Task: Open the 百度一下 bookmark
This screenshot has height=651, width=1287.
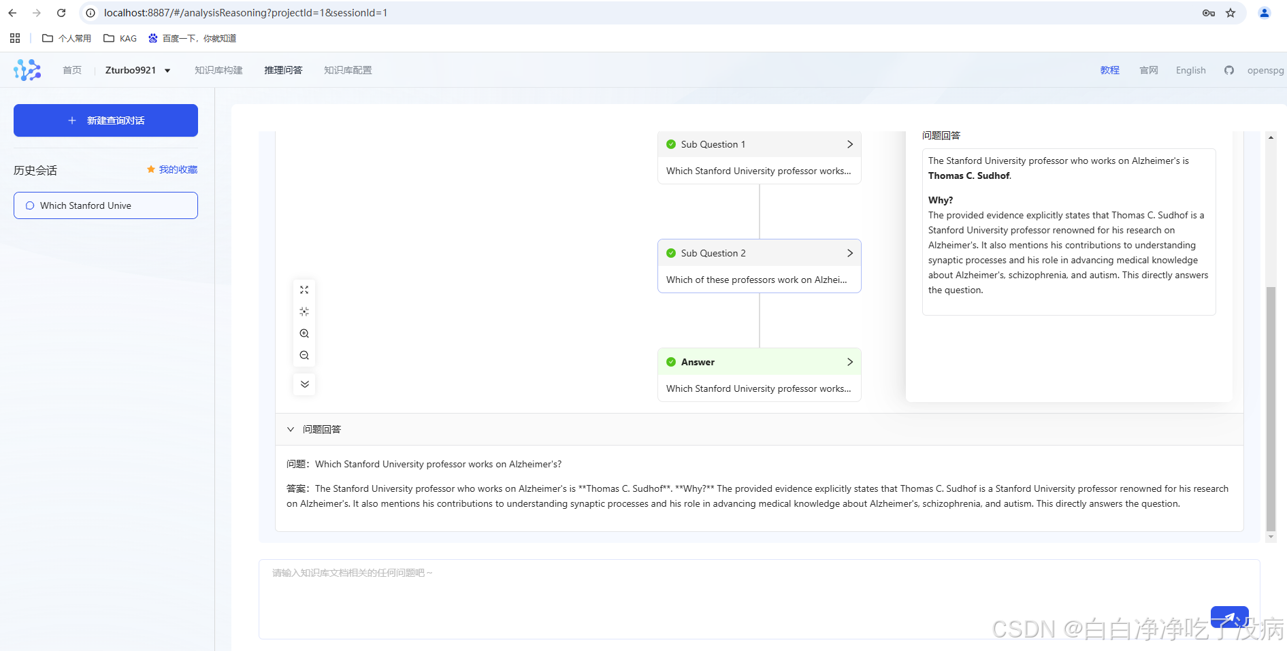Action: tap(193, 38)
